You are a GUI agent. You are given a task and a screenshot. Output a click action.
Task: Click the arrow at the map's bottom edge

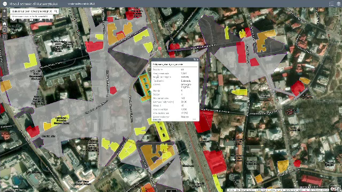click(171, 191)
